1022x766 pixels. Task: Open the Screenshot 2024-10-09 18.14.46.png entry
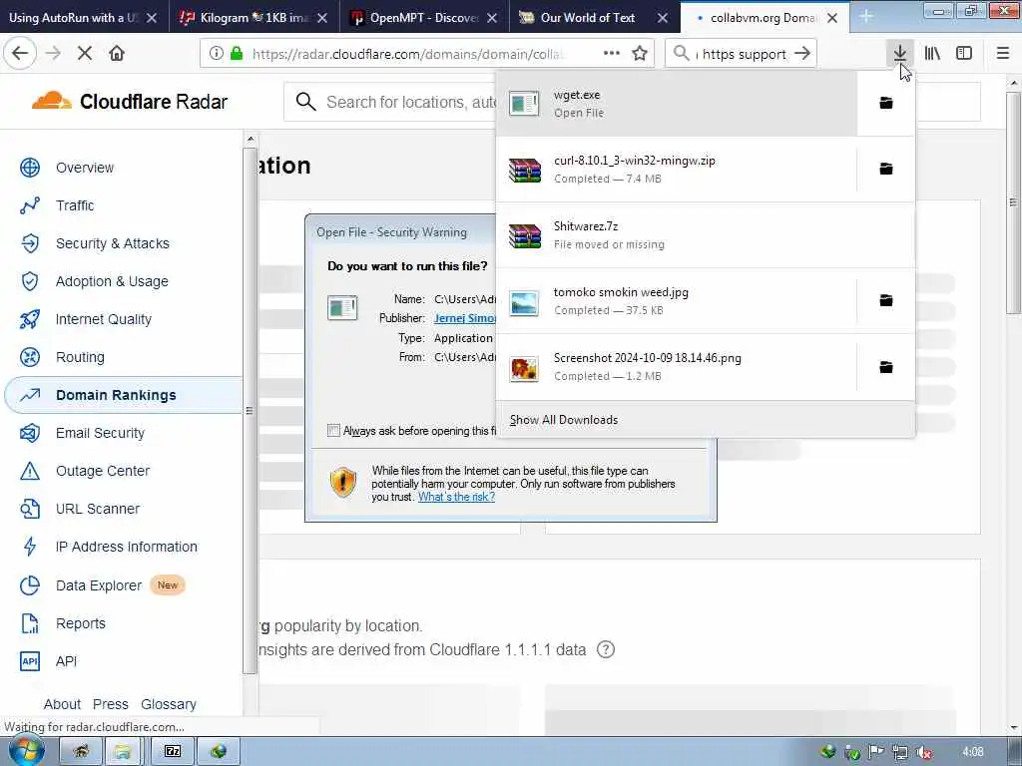[677, 367]
